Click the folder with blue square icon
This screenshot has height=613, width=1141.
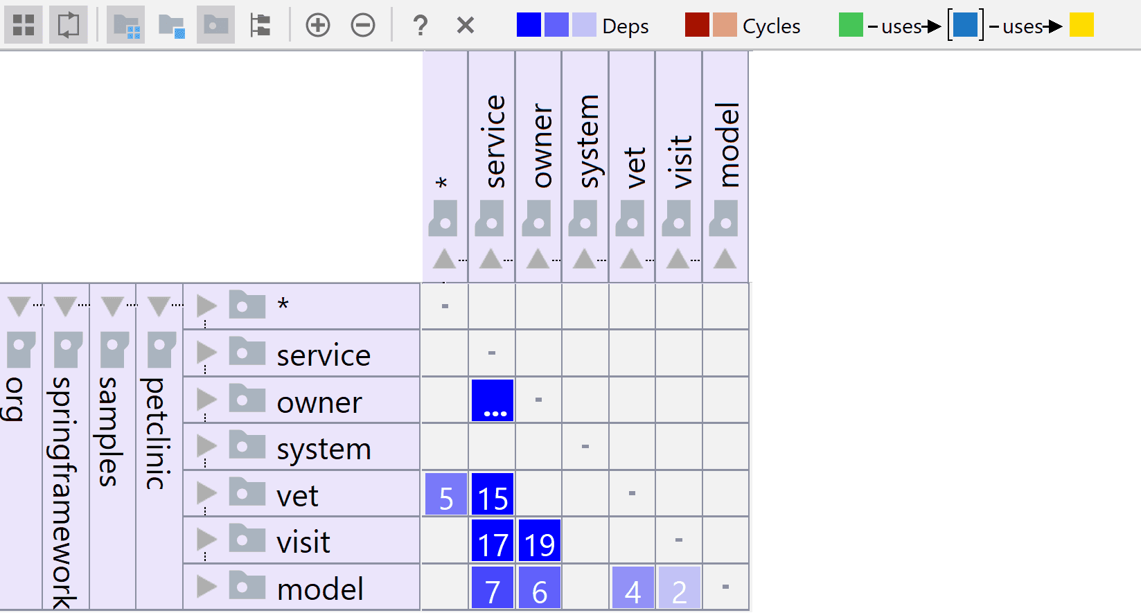pos(171,26)
